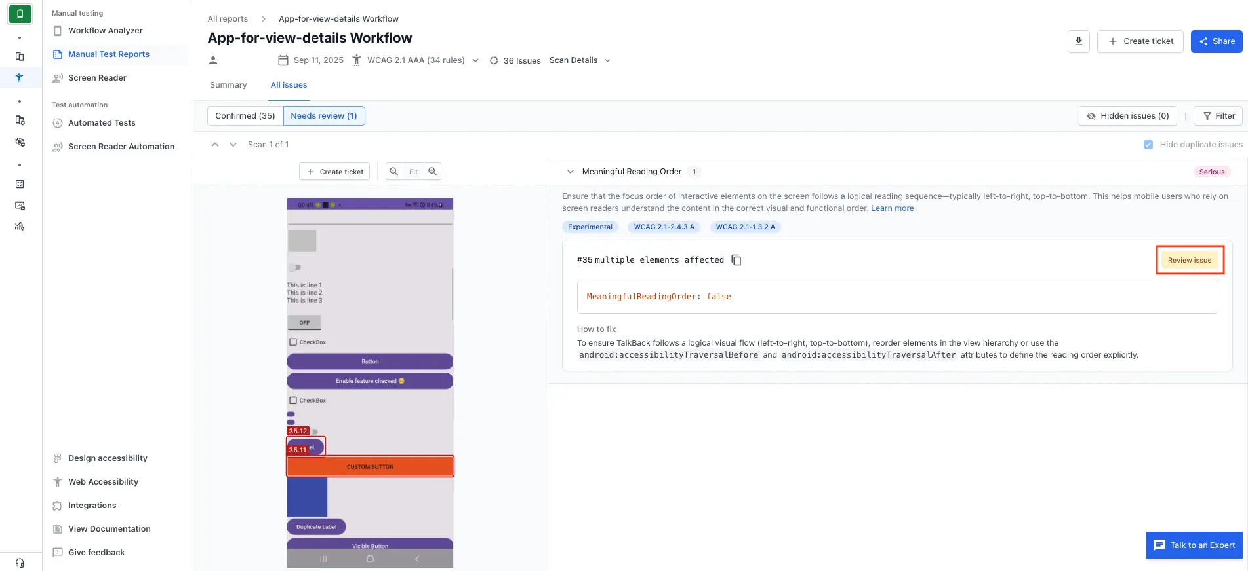
Task: Open Hidden issues (0) list
Action: click(1127, 116)
